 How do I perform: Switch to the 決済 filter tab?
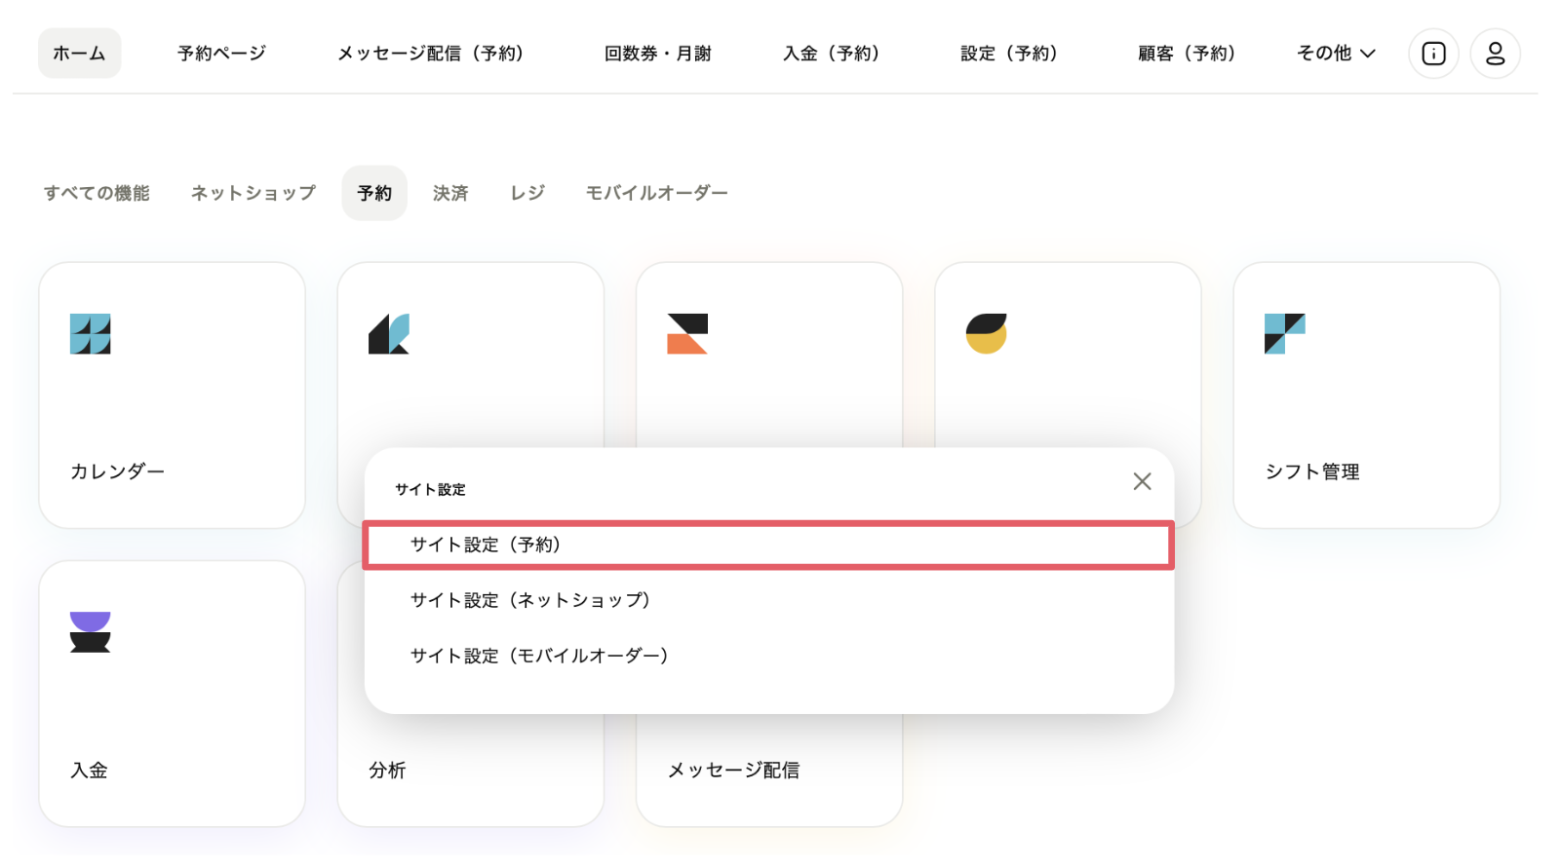point(450,193)
